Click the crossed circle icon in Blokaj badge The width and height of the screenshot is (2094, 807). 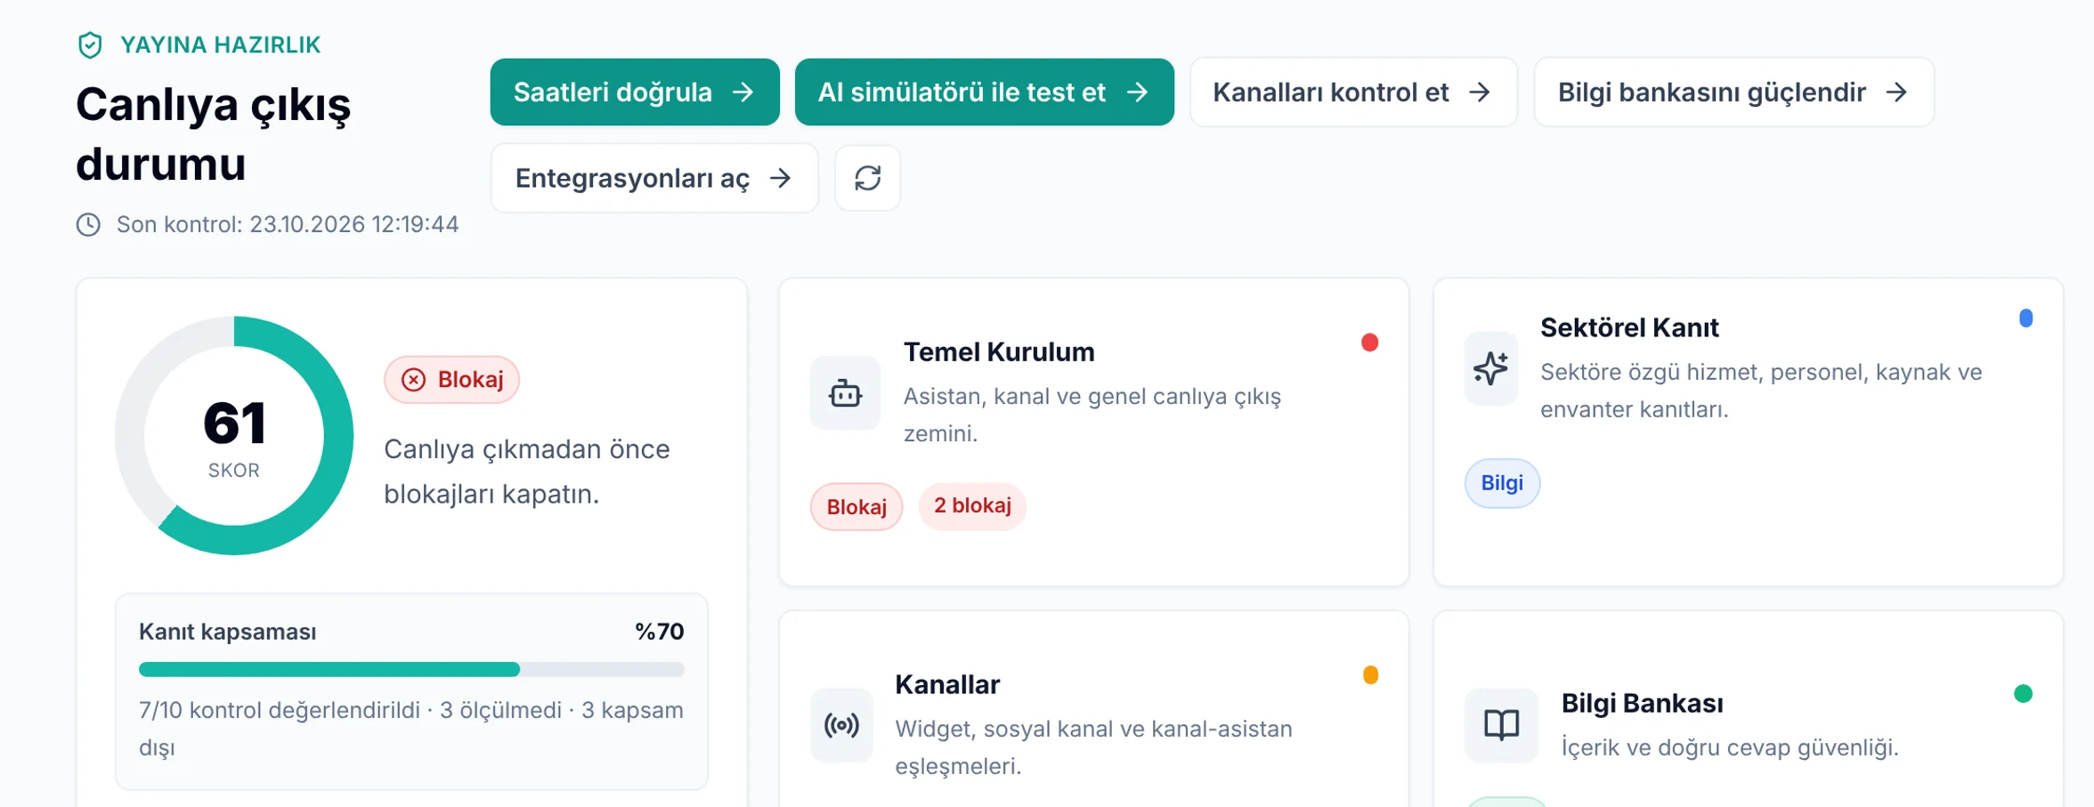point(413,380)
